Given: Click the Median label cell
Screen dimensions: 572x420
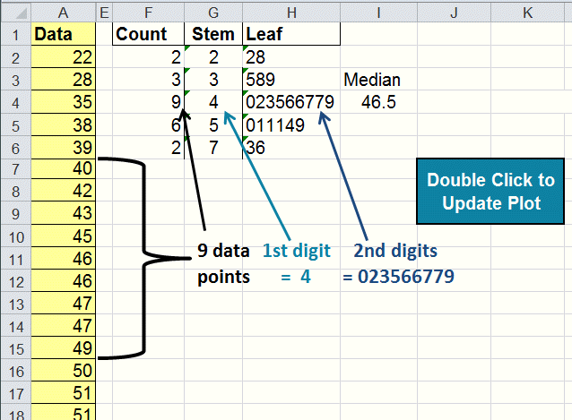Looking at the screenshot, I should click(378, 79).
